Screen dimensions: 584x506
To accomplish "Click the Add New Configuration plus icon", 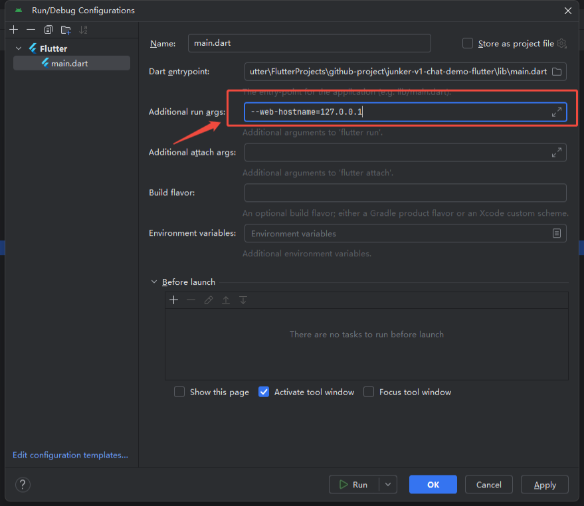I will (13, 30).
